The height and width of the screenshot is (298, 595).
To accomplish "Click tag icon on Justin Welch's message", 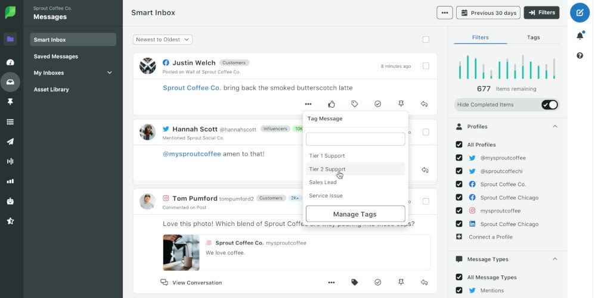I will [x=354, y=103].
